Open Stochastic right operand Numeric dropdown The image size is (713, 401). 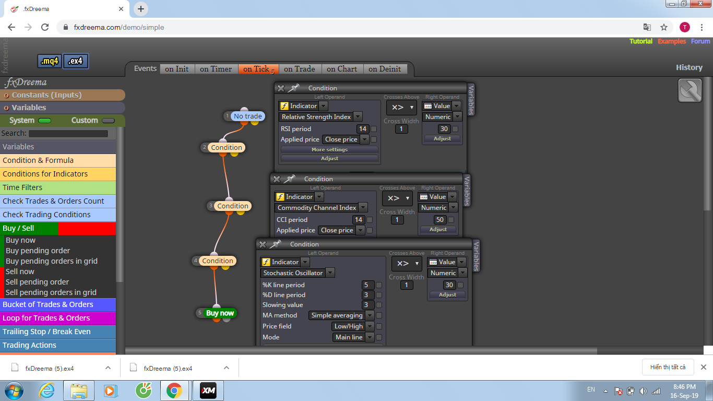point(447,273)
